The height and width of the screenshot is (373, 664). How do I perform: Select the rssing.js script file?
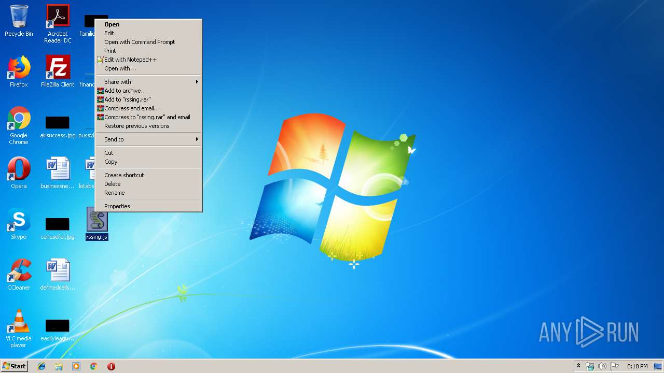[x=97, y=224]
